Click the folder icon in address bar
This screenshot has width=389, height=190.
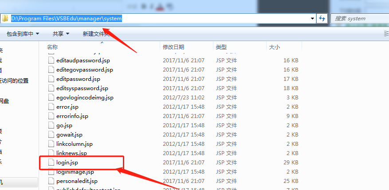tap(5, 18)
